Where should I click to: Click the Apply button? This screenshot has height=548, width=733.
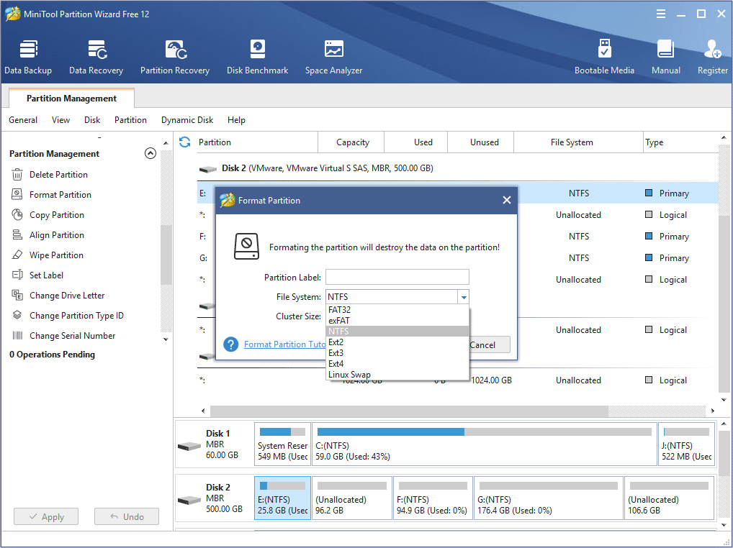click(x=46, y=516)
